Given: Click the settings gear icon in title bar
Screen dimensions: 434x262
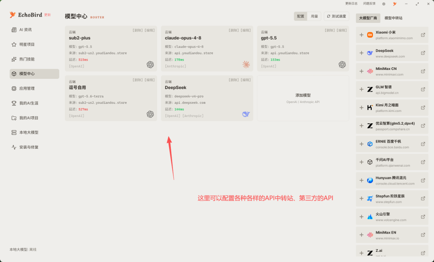Looking at the screenshot, I should [384, 4].
